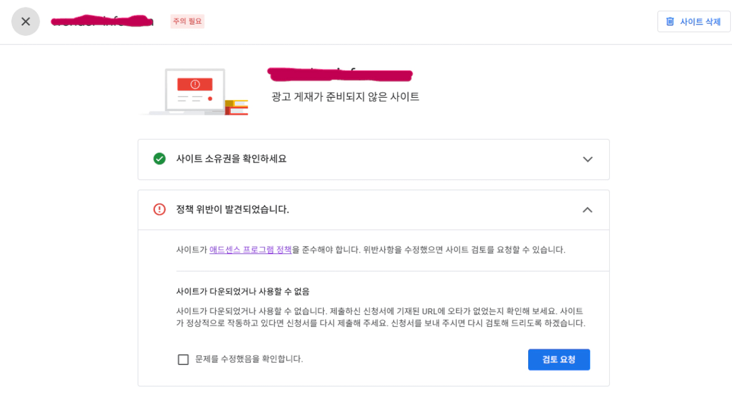Click the '정책 위반이 발견되었습니다.' section title
The height and width of the screenshot is (402, 732).
tap(232, 209)
